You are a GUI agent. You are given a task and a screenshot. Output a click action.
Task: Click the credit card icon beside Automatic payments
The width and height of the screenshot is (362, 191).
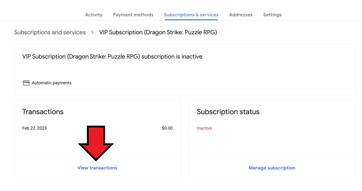point(26,83)
